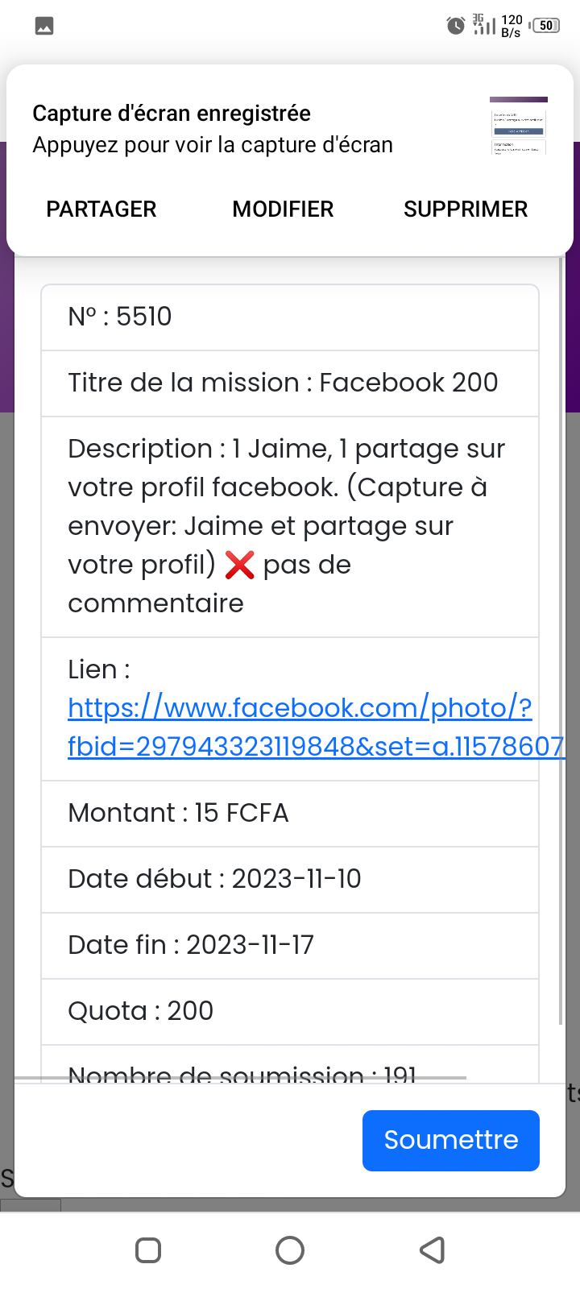Tap SUPPRIMER to delete the screenshot
Viewport: 580px width, 1289px height.
point(466,209)
